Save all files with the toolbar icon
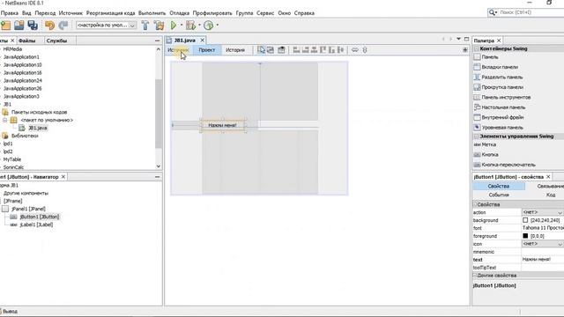This screenshot has height=317, width=564. 33,26
